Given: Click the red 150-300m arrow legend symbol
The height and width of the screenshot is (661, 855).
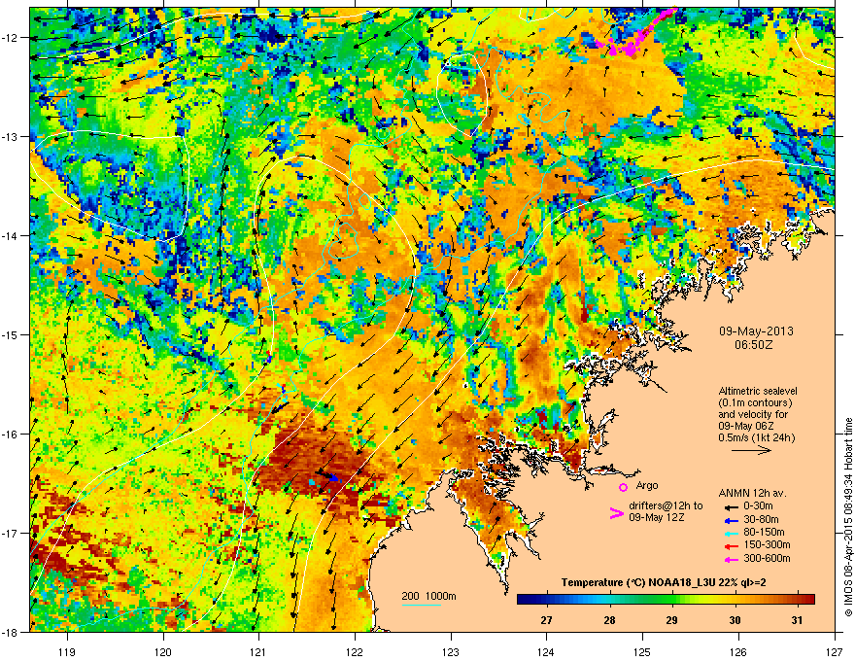Looking at the screenshot, I should point(730,545).
